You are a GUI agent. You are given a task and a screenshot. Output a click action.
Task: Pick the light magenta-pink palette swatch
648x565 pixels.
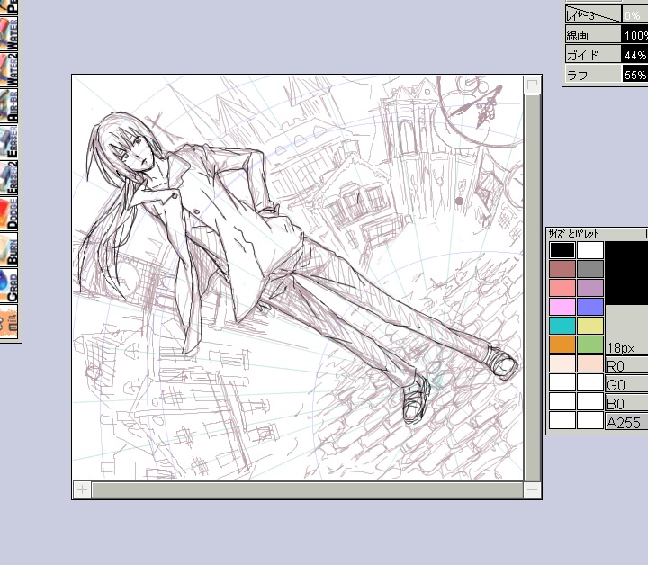[x=562, y=307]
